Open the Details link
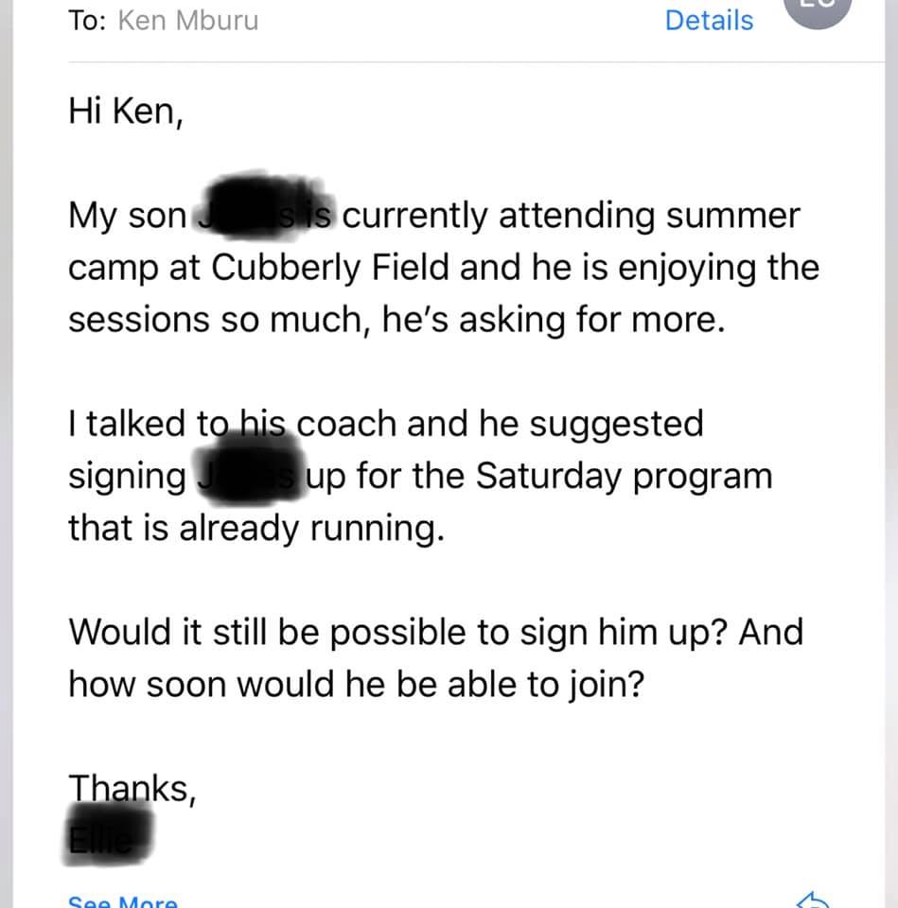This screenshot has height=908, width=898. (x=709, y=21)
